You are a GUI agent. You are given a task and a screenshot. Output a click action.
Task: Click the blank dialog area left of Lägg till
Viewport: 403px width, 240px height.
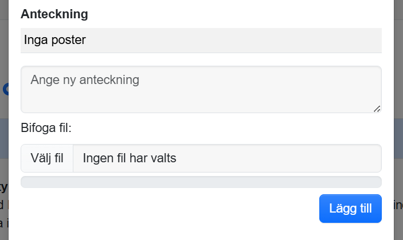click(172, 209)
